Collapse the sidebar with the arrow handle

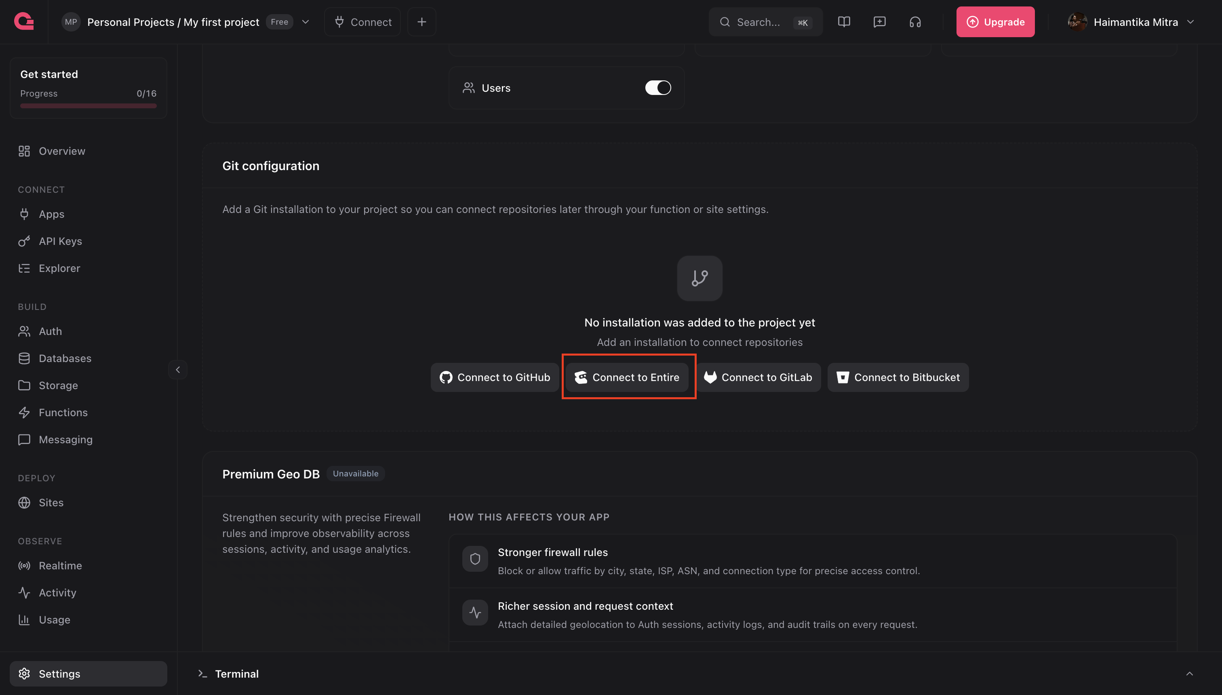click(x=177, y=369)
